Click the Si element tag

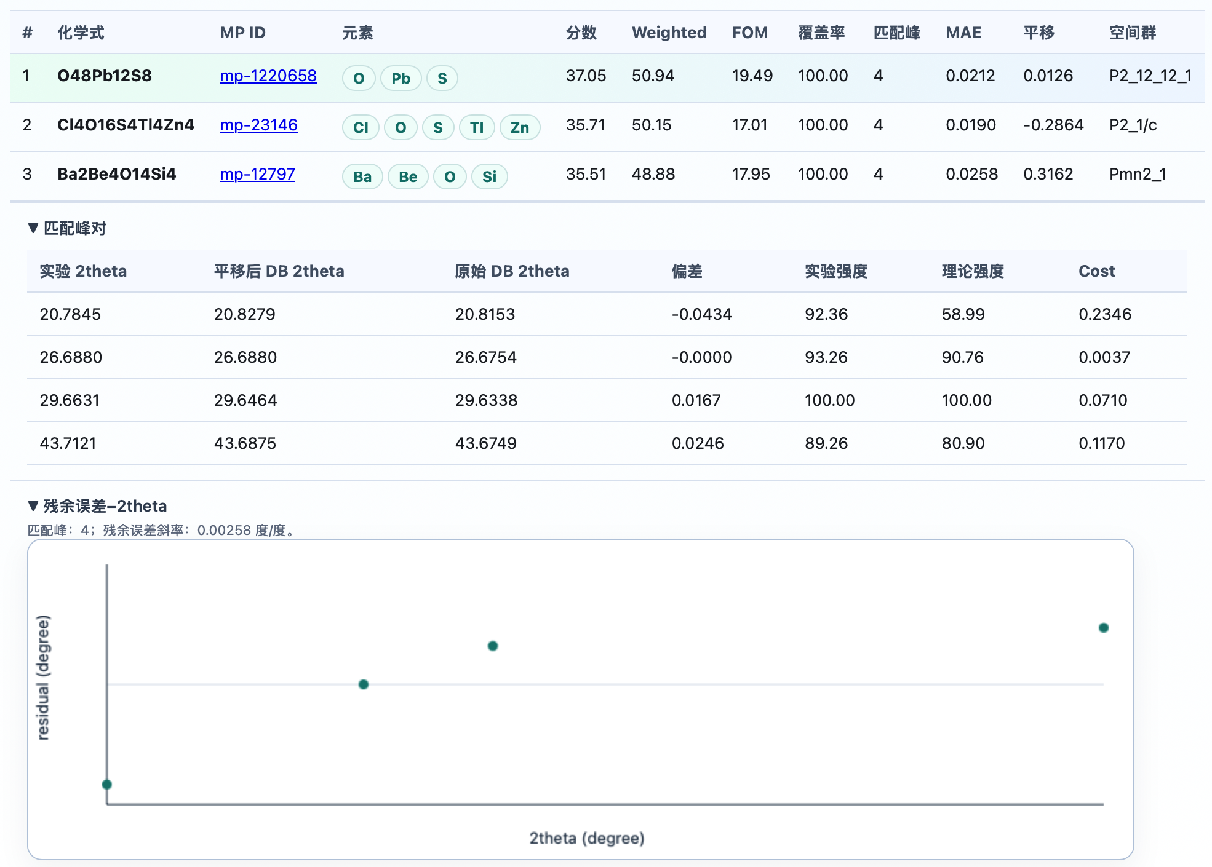point(489,176)
